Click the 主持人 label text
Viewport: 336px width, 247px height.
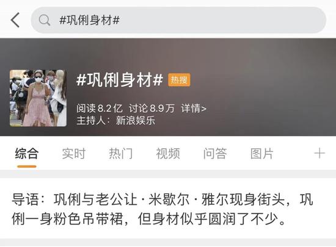pyautogui.click(x=91, y=120)
